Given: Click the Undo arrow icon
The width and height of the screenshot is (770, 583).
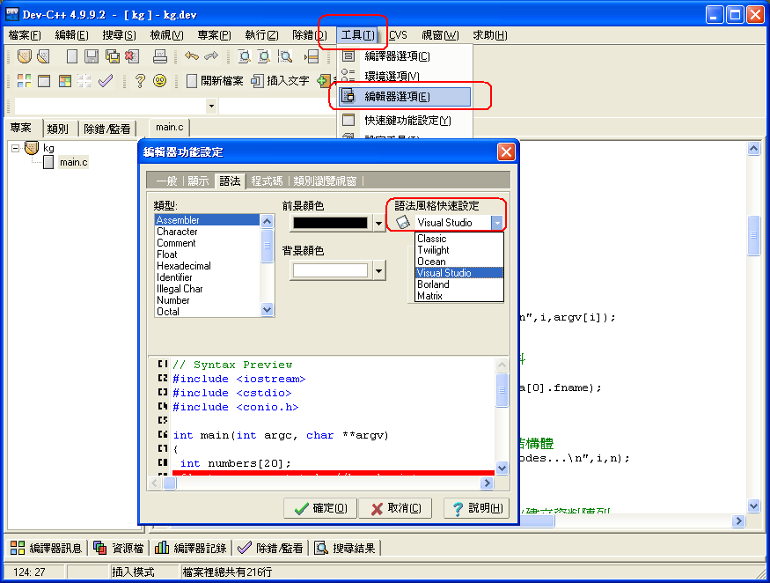Looking at the screenshot, I should pos(192,56).
